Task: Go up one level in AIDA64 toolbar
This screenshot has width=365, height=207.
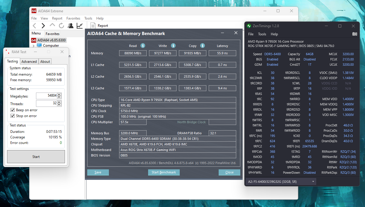Action: pos(52,25)
